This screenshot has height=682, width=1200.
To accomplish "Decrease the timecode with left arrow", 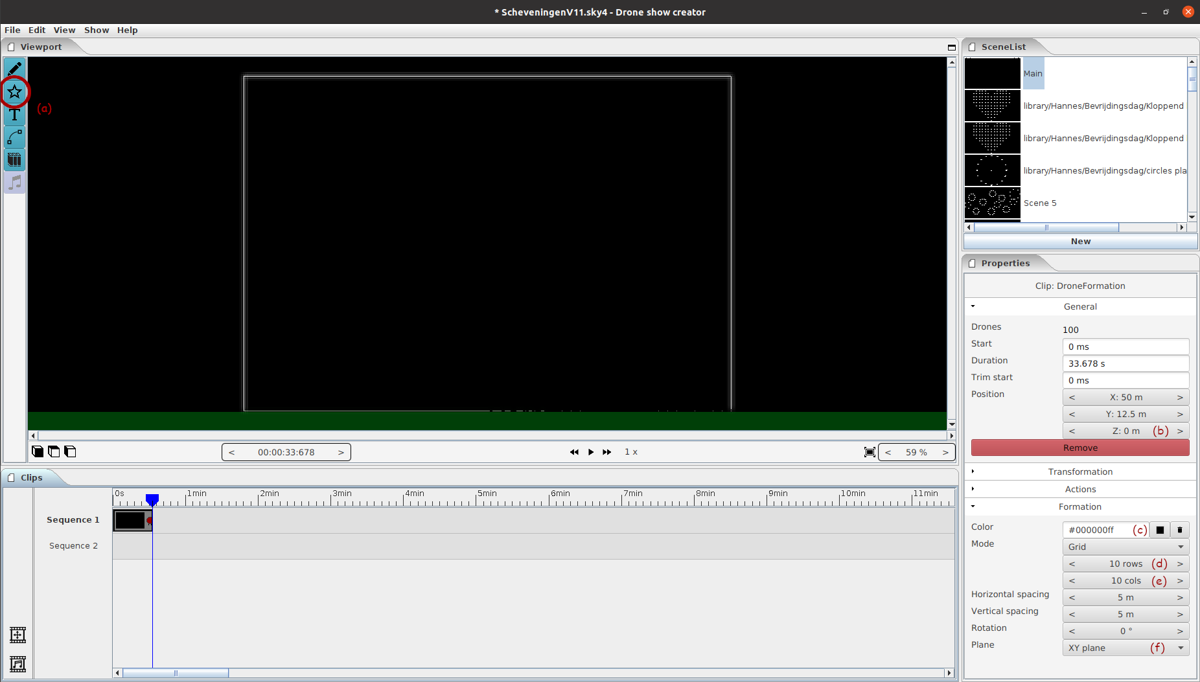I will (x=231, y=452).
